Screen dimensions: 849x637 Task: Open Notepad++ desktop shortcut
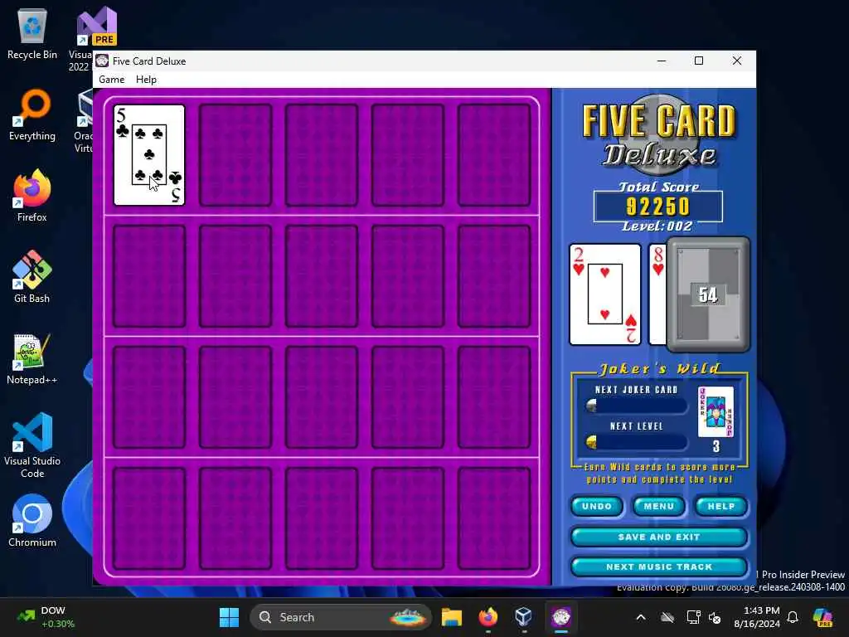point(32,358)
